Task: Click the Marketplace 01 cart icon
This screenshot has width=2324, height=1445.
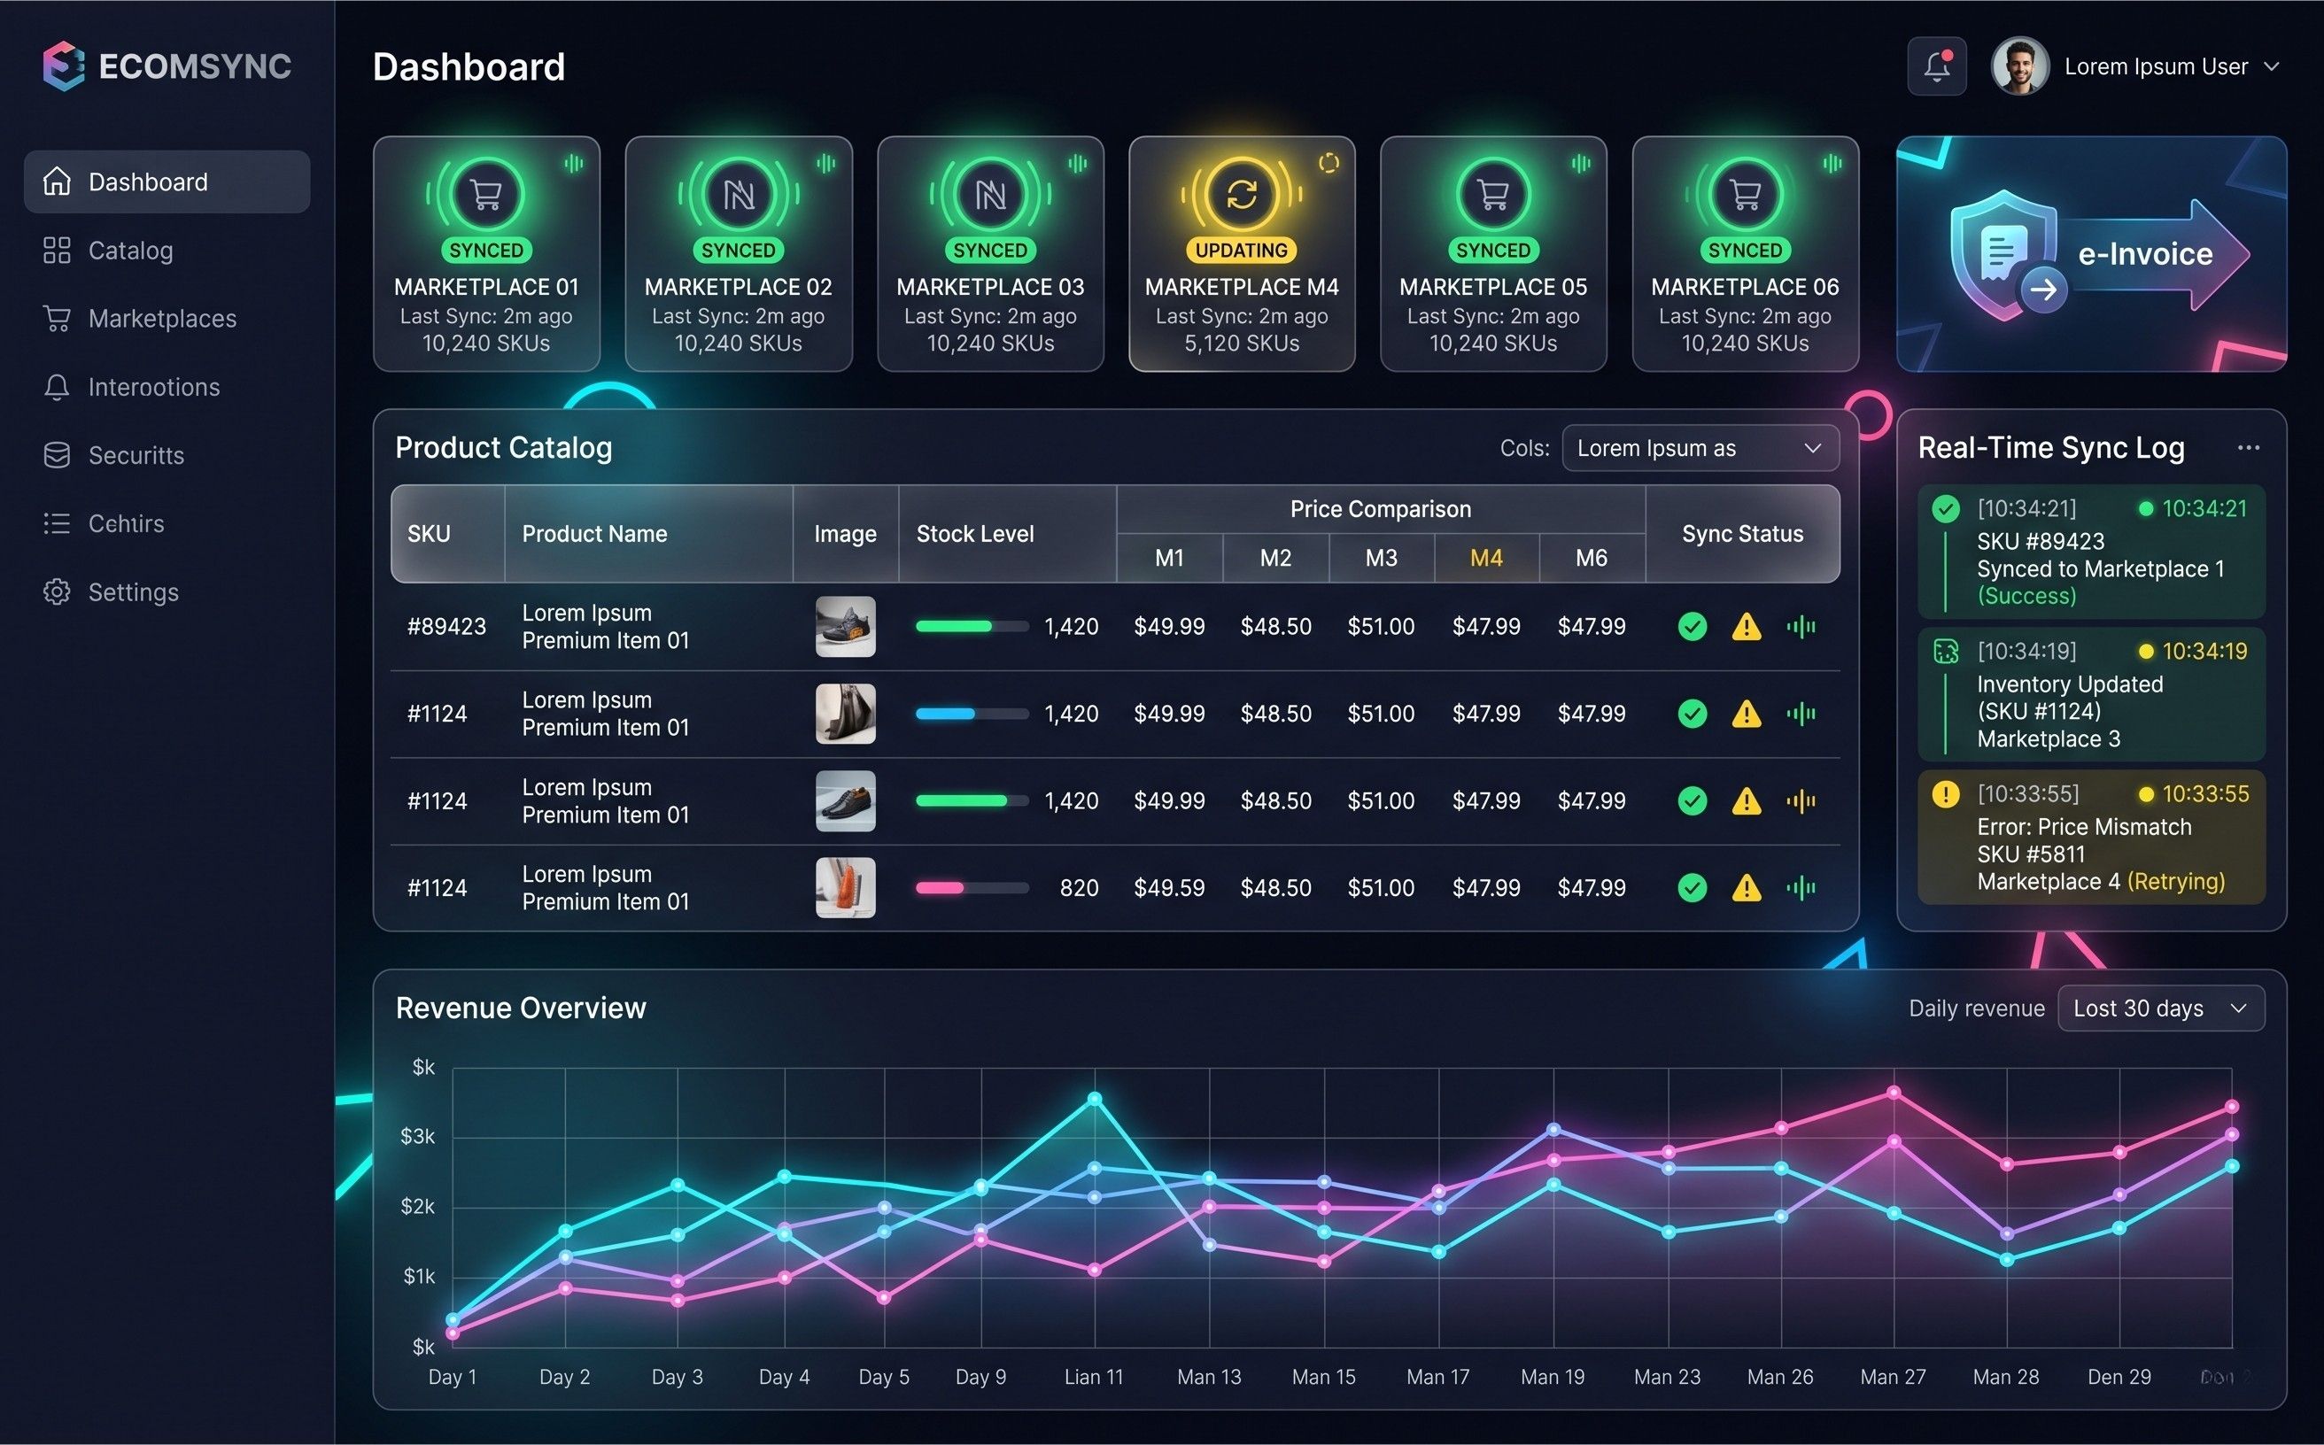Action: click(485, 195)
